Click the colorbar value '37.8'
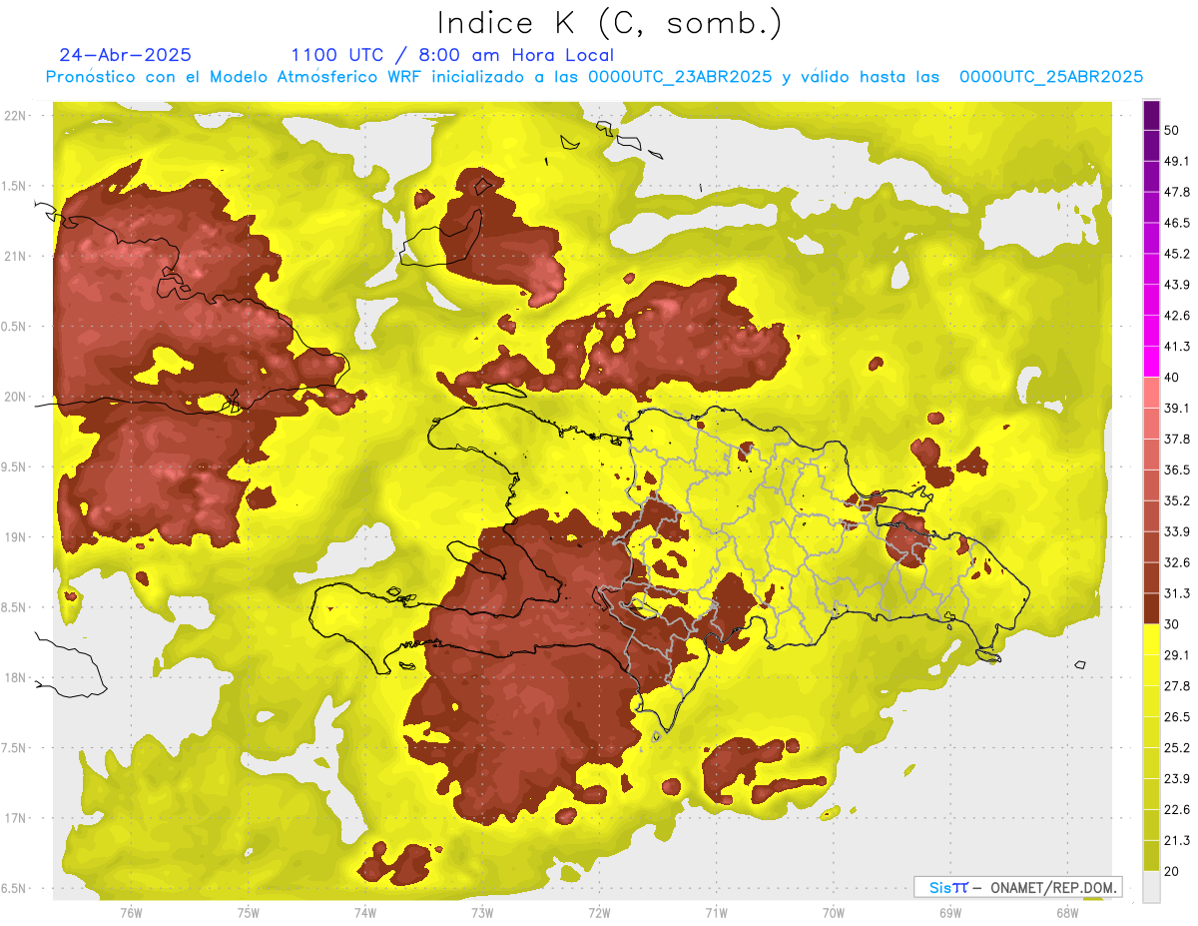 click(1177, 439)
